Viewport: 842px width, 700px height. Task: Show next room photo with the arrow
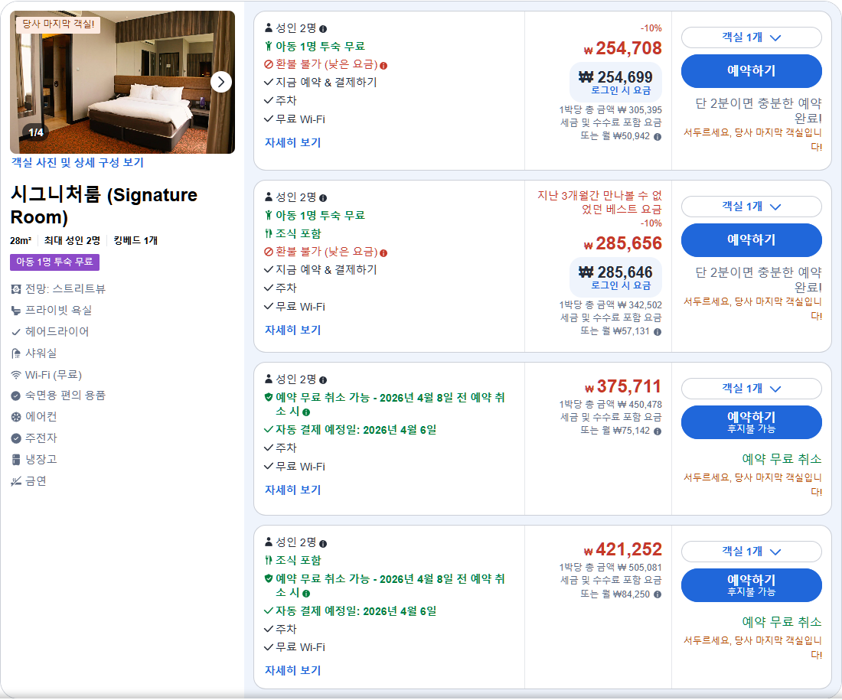(x=221, y=82)
